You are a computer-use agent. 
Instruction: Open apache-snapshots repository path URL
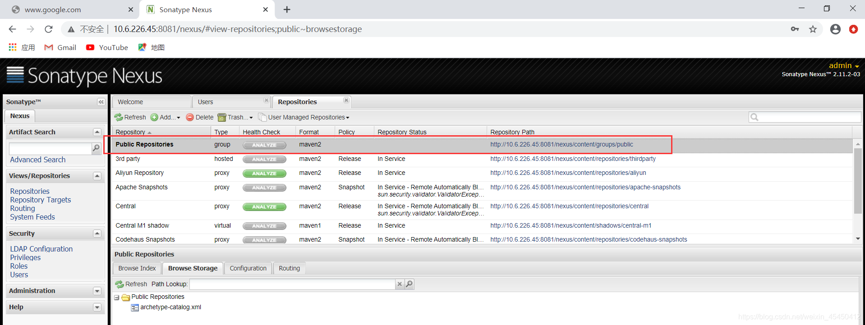585,188
